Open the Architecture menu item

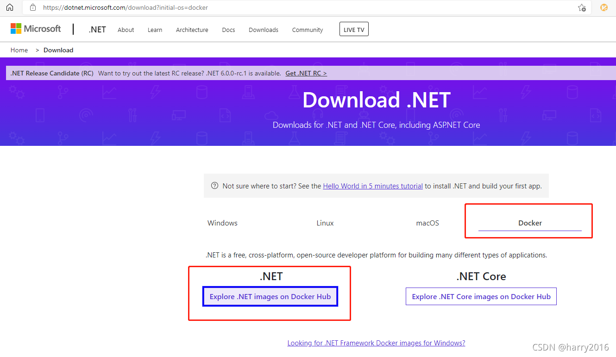[192, 30]
